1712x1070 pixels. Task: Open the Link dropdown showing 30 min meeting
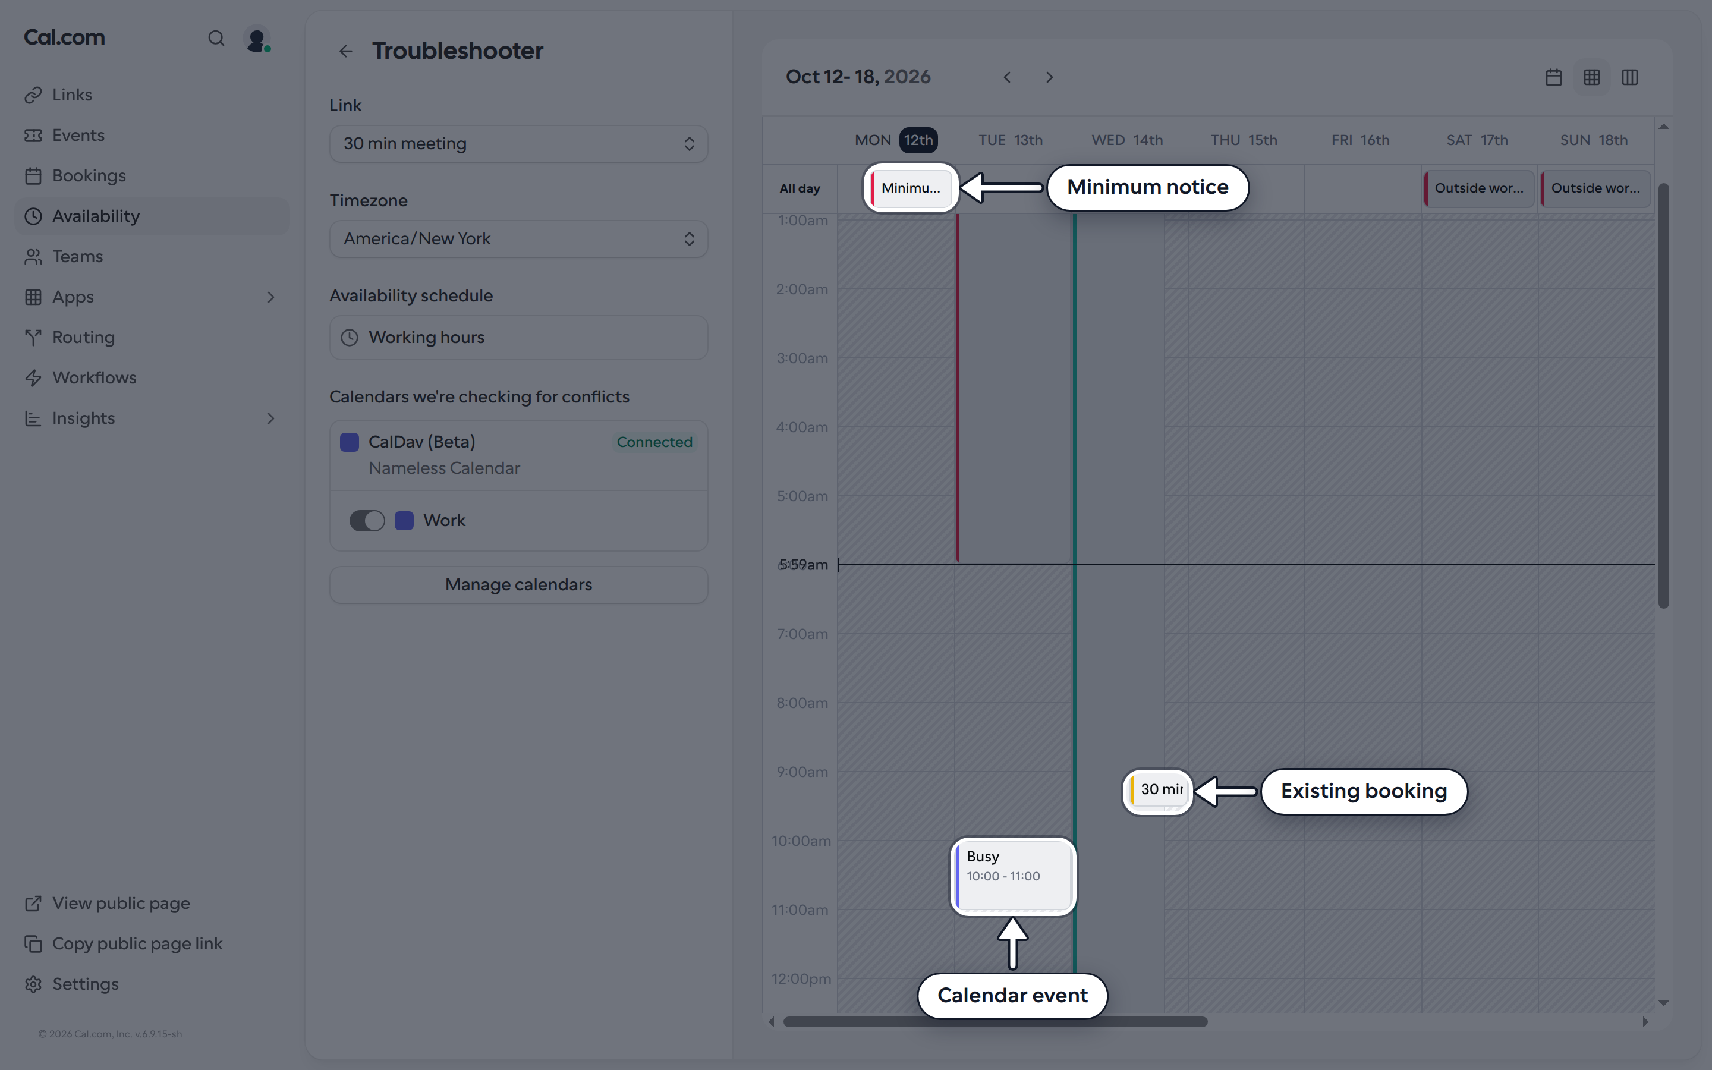tap(518, 144)
